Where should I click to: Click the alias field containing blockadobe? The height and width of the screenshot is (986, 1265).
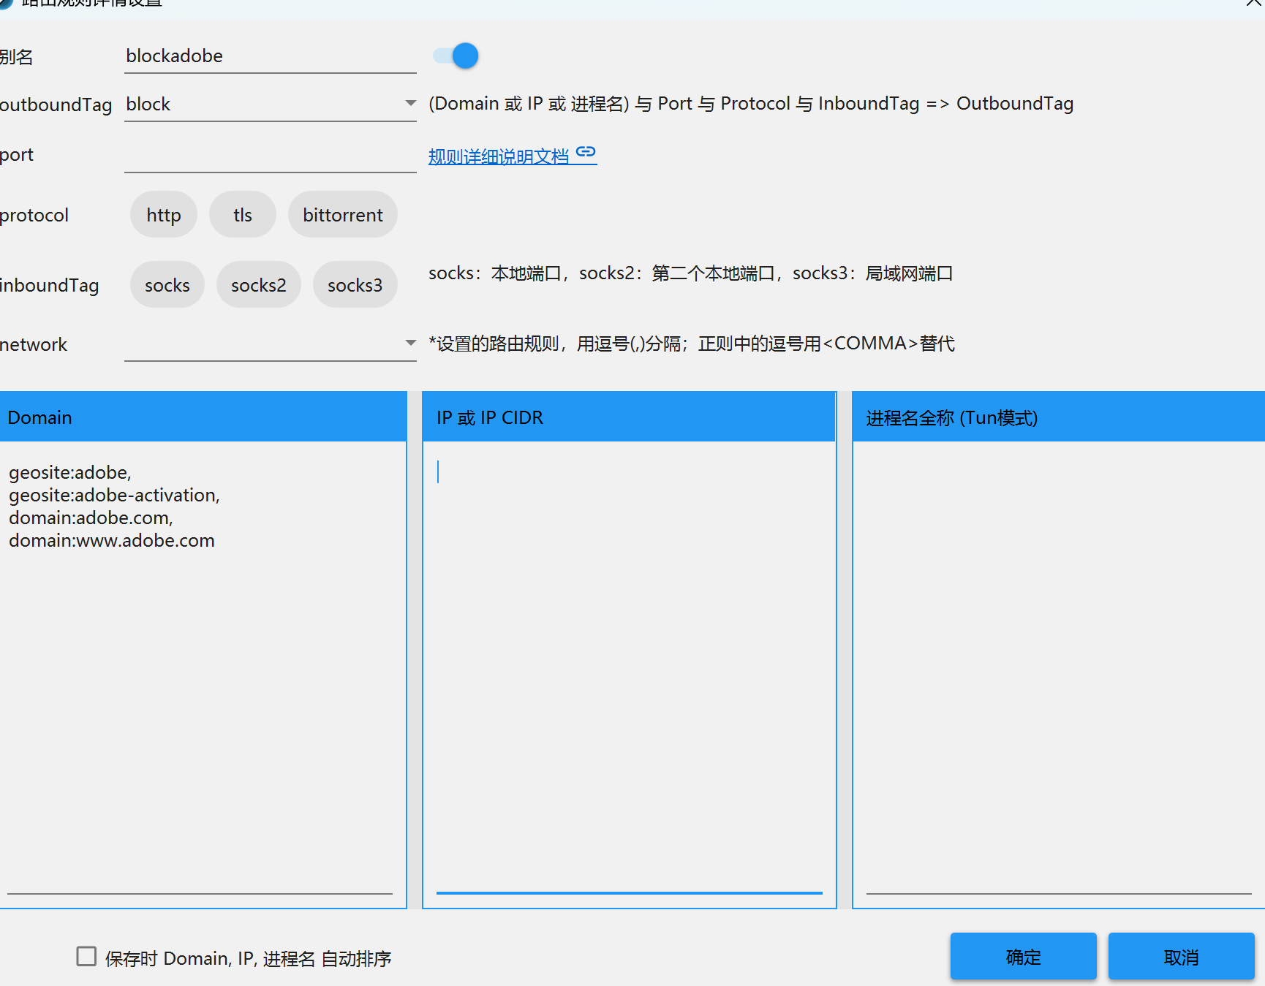[270, 56]
